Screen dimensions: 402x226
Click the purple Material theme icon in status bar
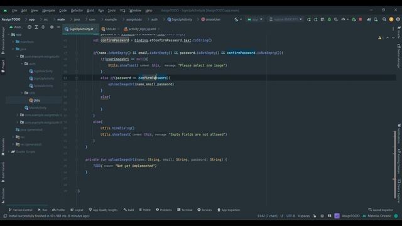tap(337, 216)
